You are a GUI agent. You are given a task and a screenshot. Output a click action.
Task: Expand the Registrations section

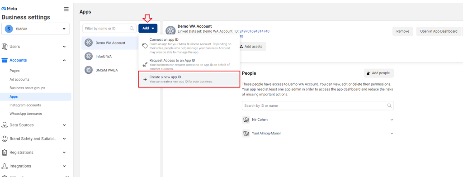coord(64,153)
